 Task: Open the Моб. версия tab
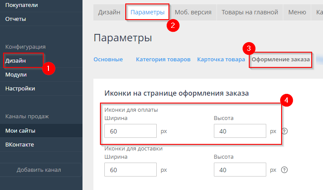click(x=193, y=12)
